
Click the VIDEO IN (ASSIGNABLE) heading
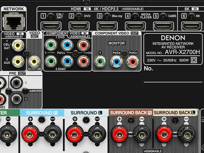pyautogui.click(x=14, y=35)
